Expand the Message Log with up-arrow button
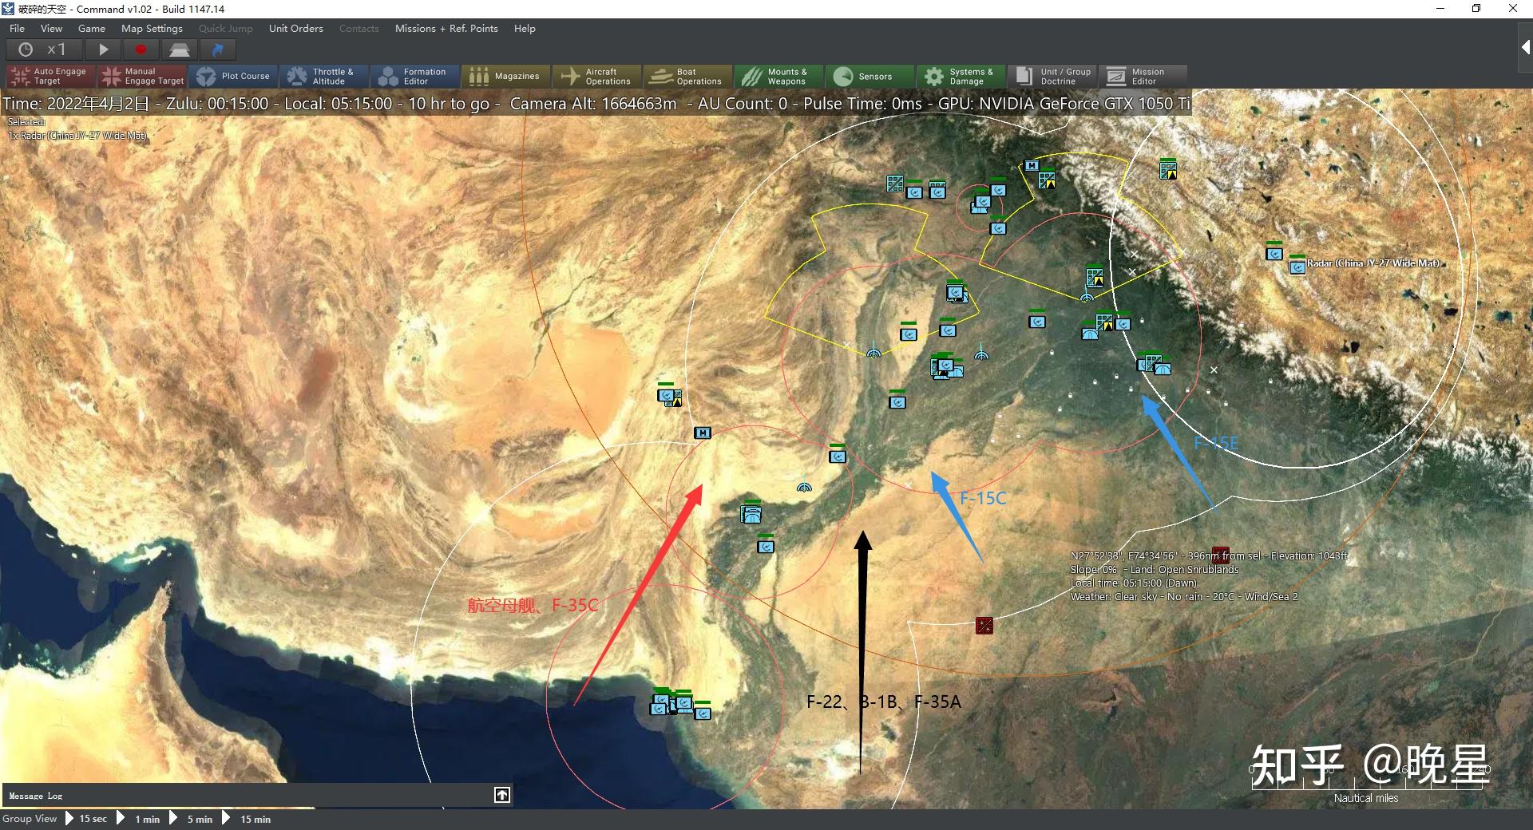This screenshot has height=830, width=1533. coord(502,795)
